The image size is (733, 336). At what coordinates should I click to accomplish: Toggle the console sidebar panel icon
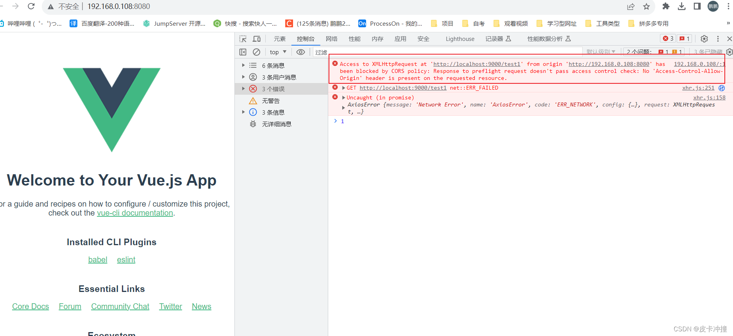[243, 52]
